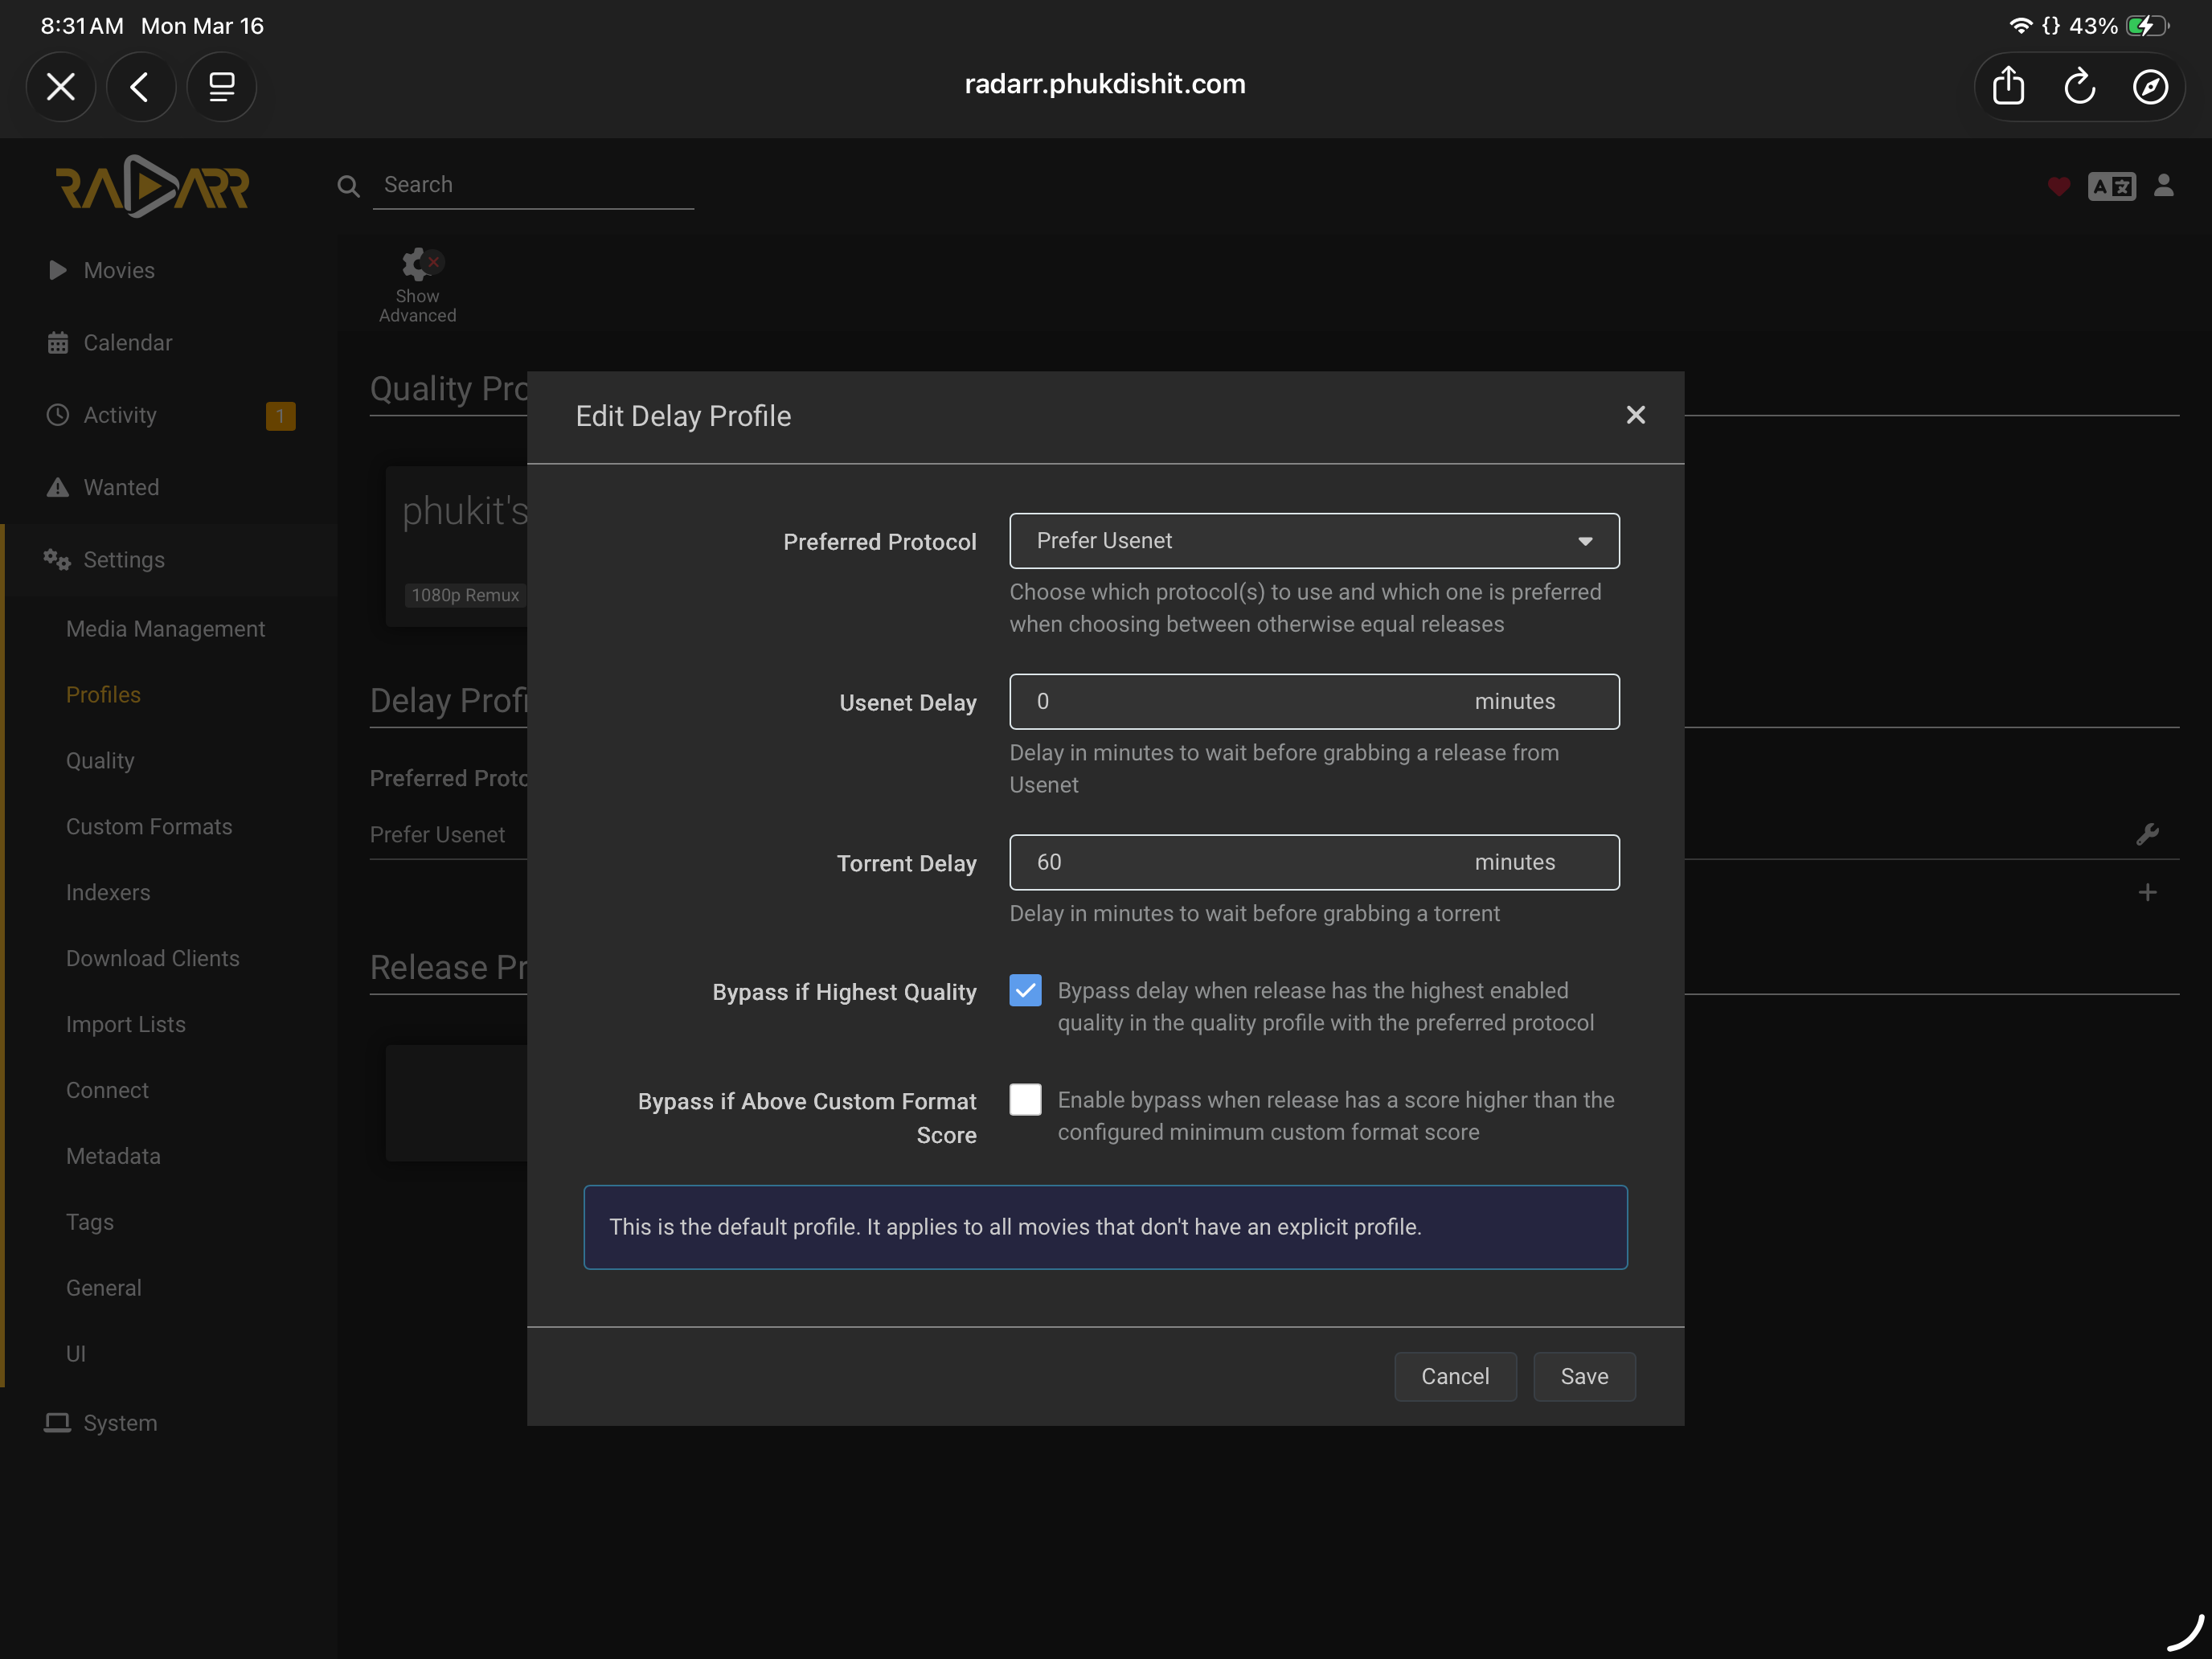Cancel editing the delay profile
The width and height of the screenshot is (2212, 1659).
1455,1376
